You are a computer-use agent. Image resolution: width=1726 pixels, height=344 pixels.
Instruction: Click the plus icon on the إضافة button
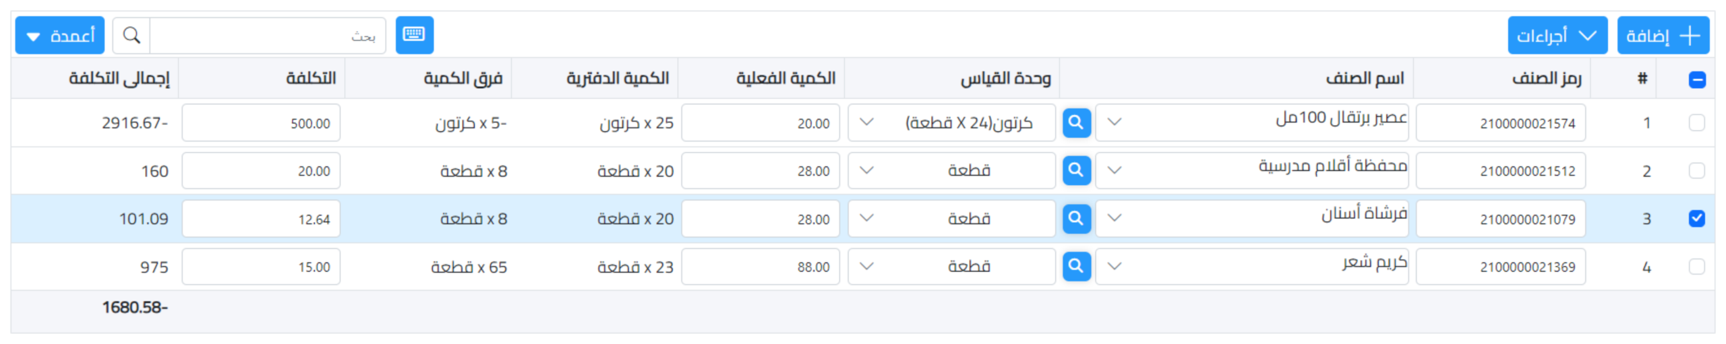[1690, 35]
